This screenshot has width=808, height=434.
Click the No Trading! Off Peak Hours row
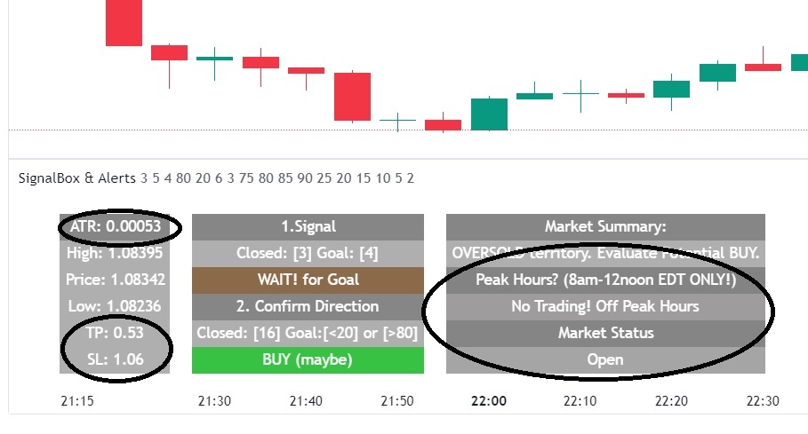pos(605,306)
